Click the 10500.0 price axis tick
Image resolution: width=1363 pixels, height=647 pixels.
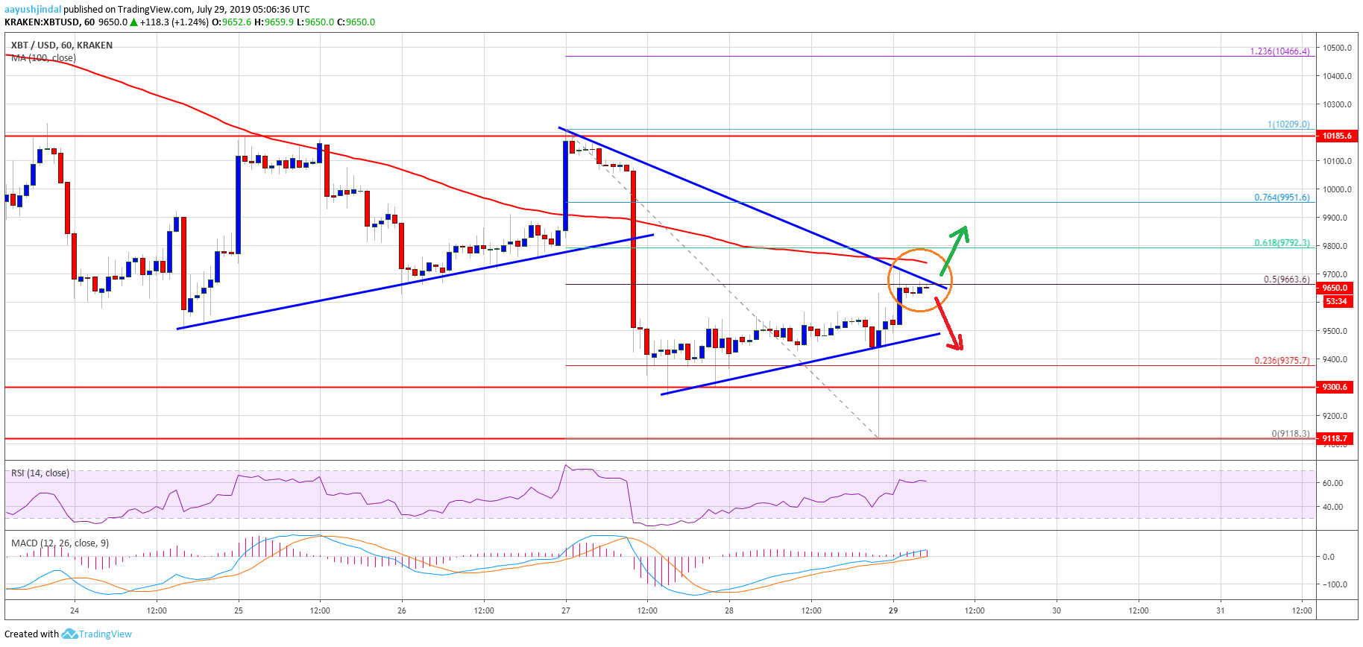point(1338,48)
